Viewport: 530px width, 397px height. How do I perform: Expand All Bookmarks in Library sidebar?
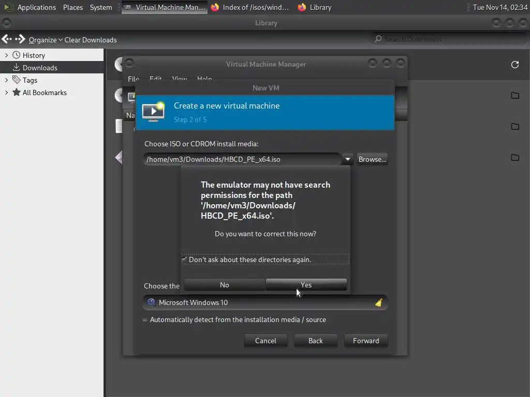(x=6, y=93)
